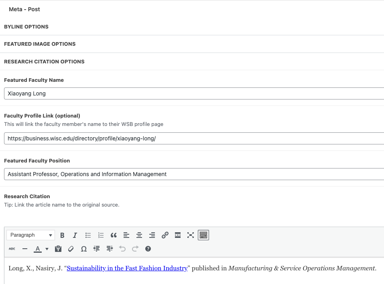The height and width of the screenshot is (284, 384).
Task: Toggle center text alignment
Action: [139, 235]
